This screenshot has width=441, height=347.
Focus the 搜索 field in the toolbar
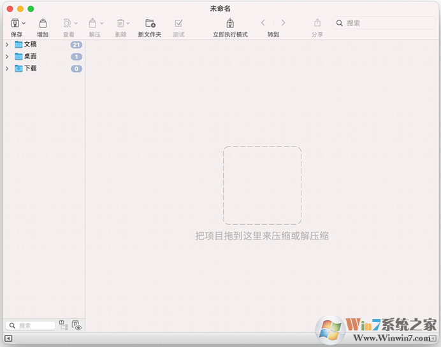coord(384,23)
